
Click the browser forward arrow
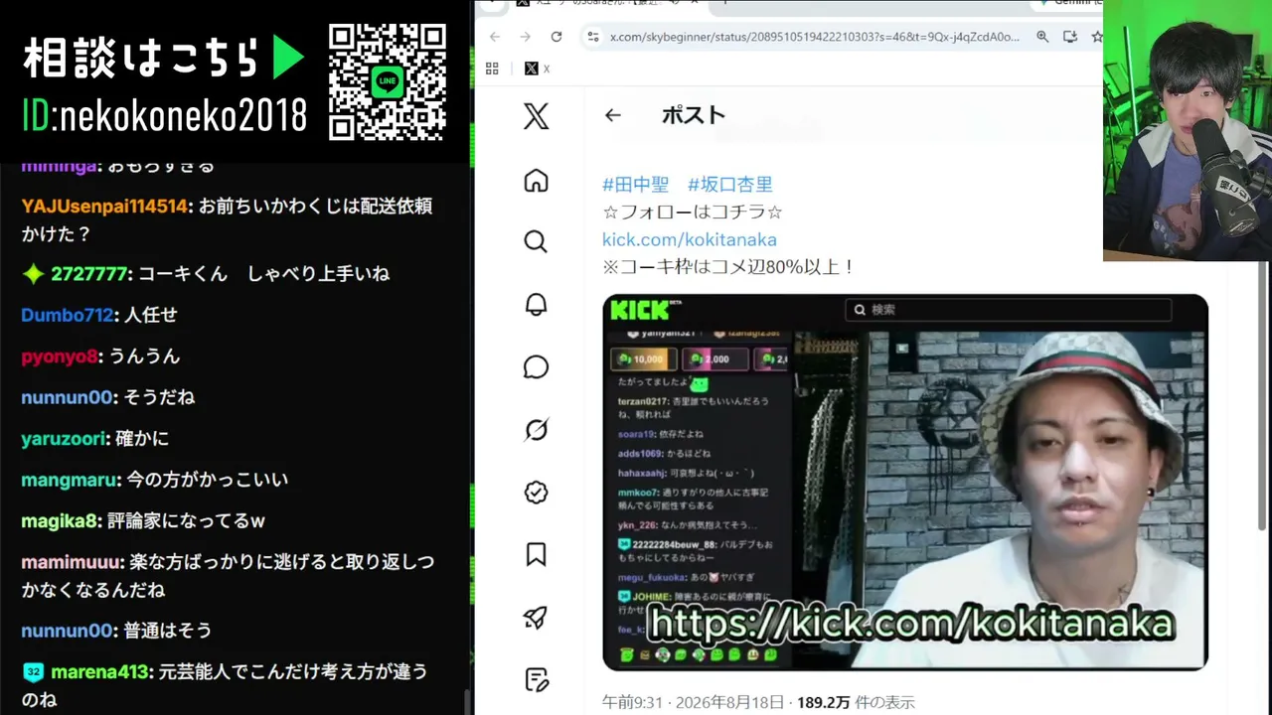526,37
